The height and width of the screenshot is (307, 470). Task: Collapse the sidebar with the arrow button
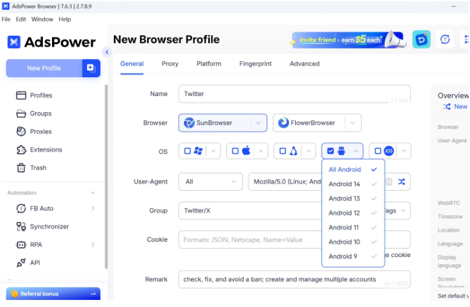click(x=107, y=52)
